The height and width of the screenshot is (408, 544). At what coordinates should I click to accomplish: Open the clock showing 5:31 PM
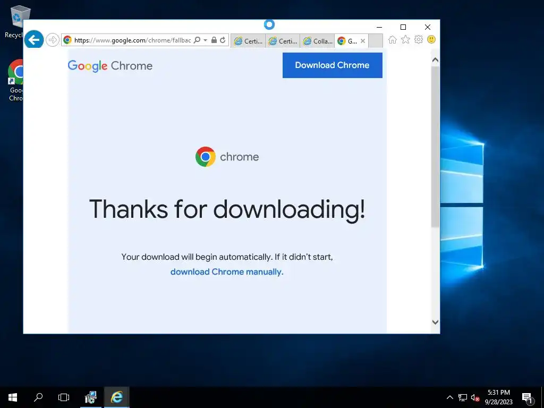click(x=499, y=397)
